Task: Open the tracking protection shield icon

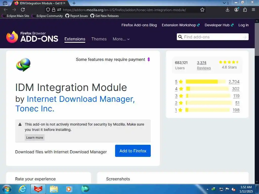Action: tap(48, 10)
